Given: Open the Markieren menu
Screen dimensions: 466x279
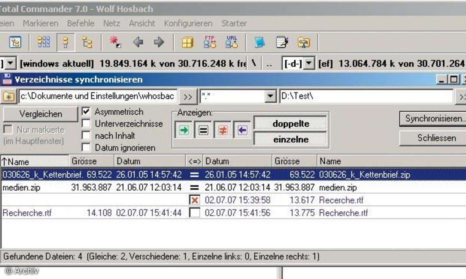Looking at the screenshot, I should (40, 23).
